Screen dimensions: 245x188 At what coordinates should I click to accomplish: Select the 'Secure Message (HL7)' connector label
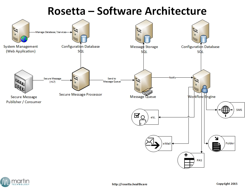coord(52,80)
